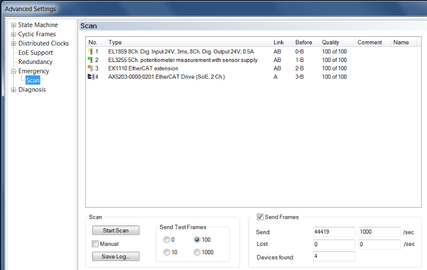The width and height of the screenshot is (427, 270).
Task: Click the AX5203 drive icon in row 4
Action: [x=91, y=77]
